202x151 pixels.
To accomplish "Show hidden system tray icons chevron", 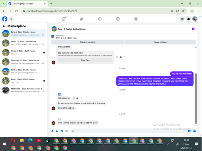I will pos(168,144).
